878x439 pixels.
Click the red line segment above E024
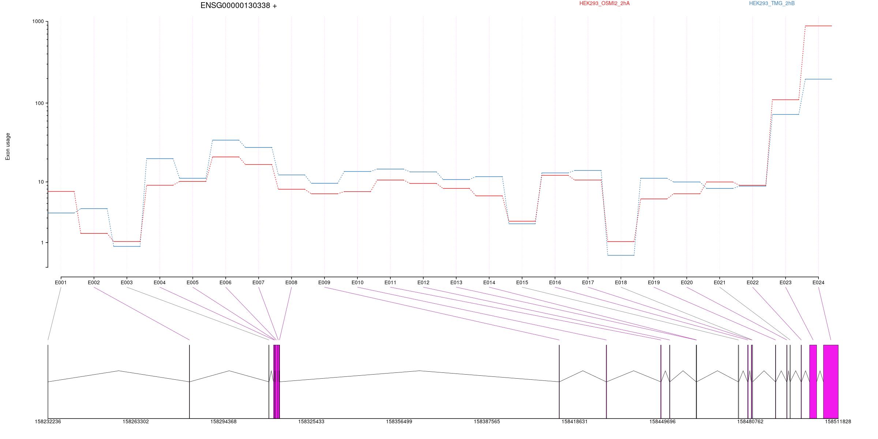click(818, 26)
